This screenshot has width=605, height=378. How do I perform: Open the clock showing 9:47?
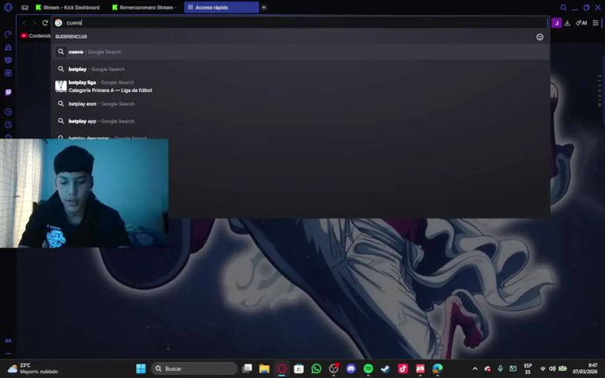coord(585,369)
